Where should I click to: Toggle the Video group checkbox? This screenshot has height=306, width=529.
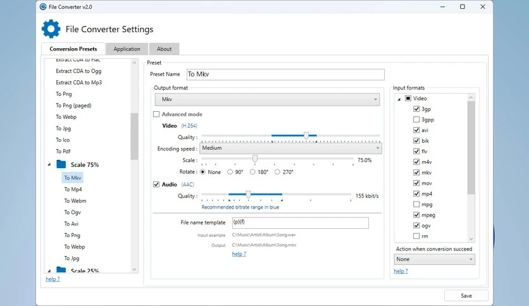click(408, 99)
